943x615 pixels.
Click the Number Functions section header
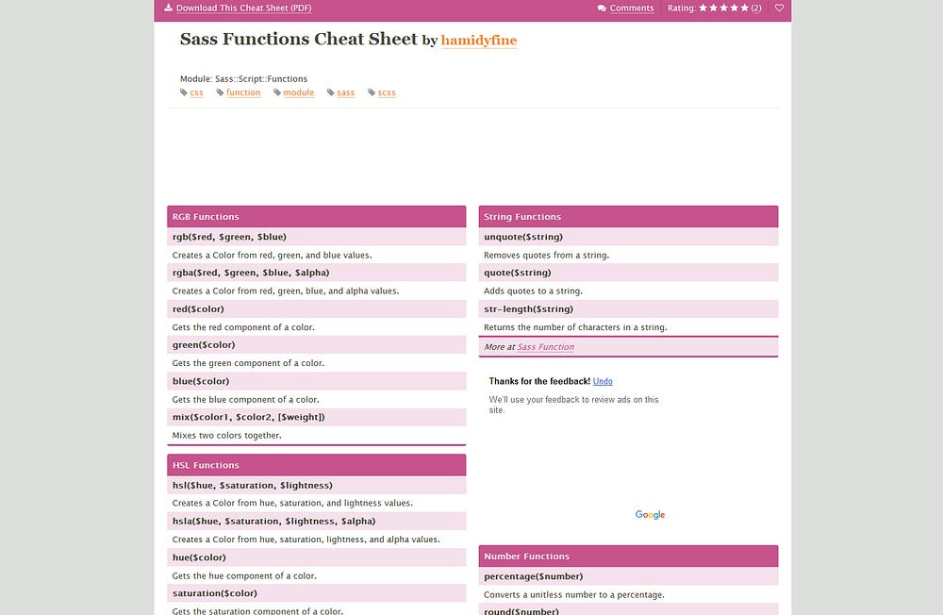click(x=628, y=556)
